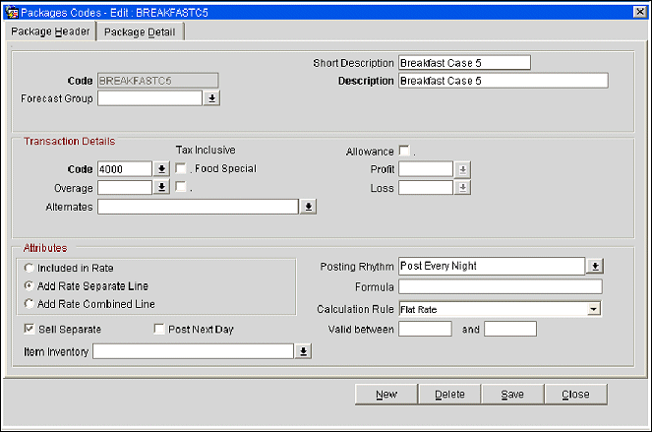The image size is (652, 432).
Task: Open the Forecast Group lookup arrow
Action: pyautogui.click(x=212, y=98)
